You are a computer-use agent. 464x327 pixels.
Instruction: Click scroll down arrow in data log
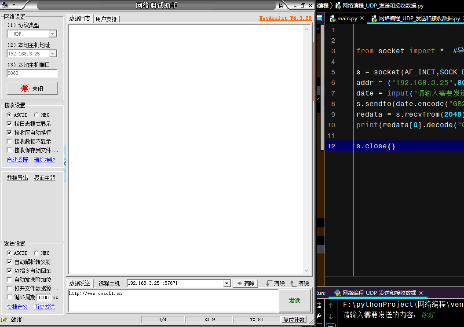[306, 270]
